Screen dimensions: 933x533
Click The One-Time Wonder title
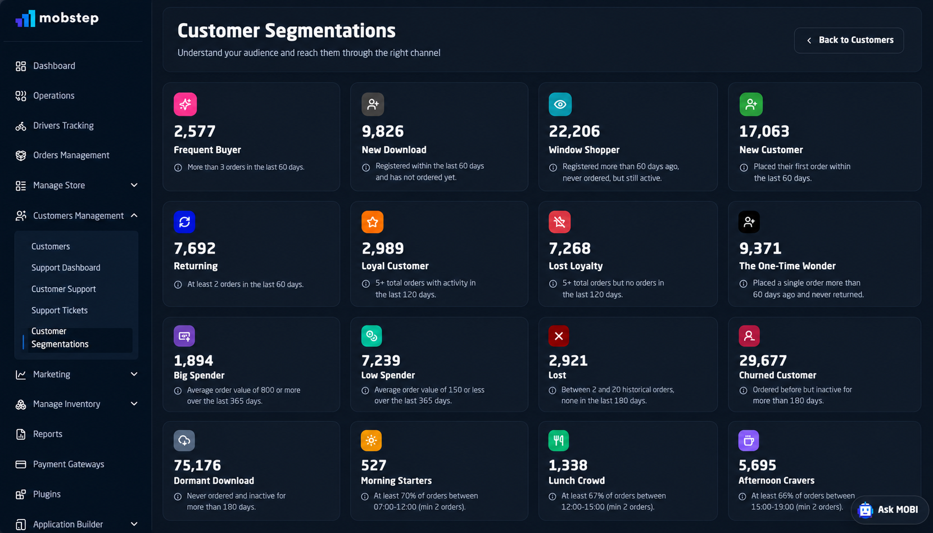[x=787, y=266]
